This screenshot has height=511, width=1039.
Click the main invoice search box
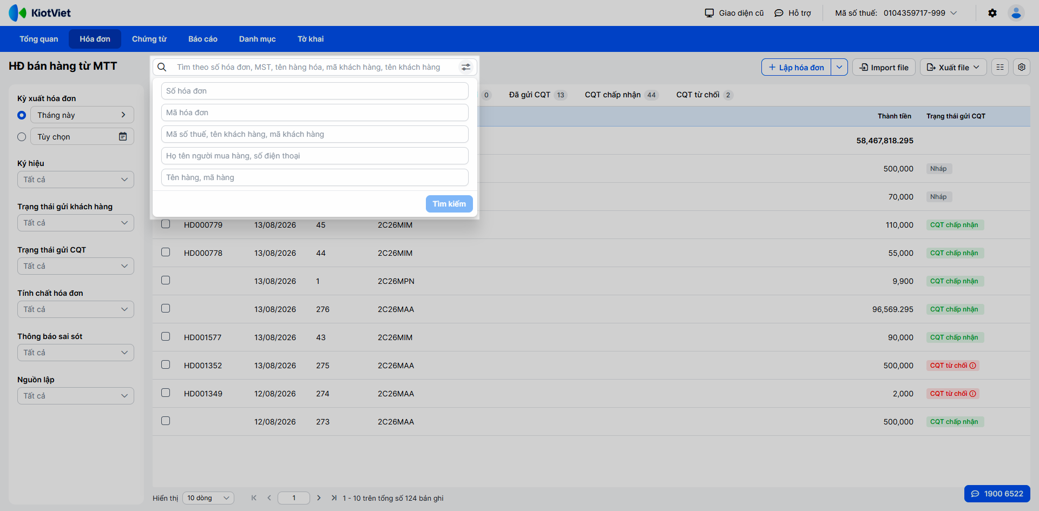click(x=314, y=67)
